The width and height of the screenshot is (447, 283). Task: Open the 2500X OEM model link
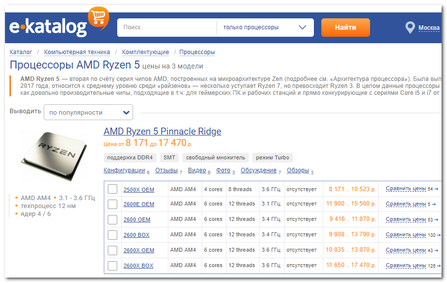[x=139, y=190]
